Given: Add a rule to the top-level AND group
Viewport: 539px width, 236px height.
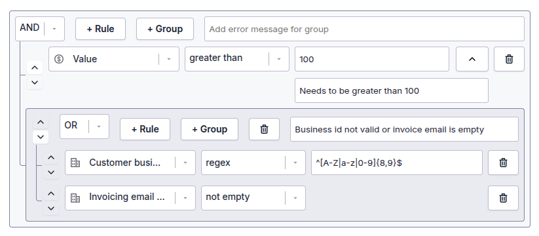Looking at the screenshot, I should tap(100, 29).
